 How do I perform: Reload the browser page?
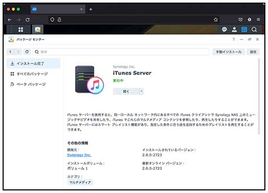click(28, 20)
